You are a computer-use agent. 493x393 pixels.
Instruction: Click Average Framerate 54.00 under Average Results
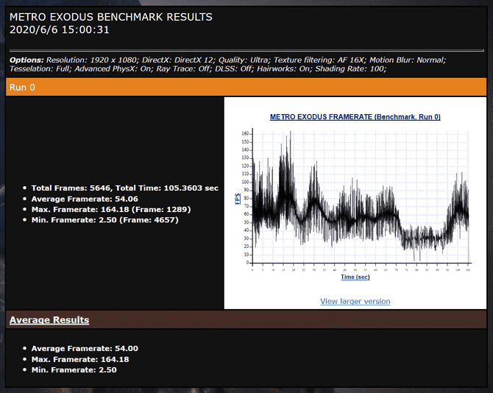tap(84, 349)
